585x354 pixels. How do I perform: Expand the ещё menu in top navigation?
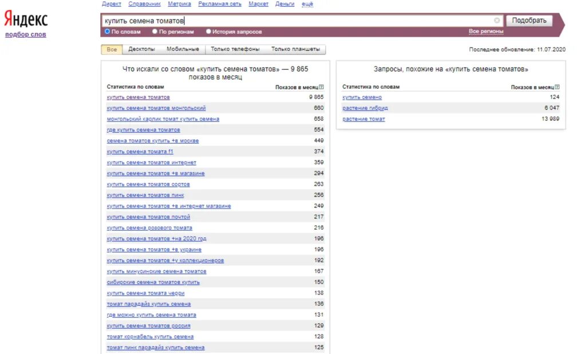point(307,4)
